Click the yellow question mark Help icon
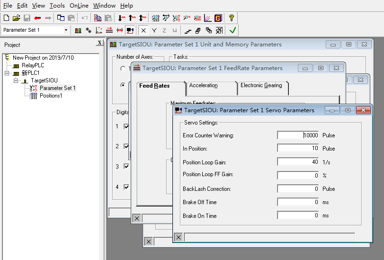Image resolution: width=384 pixels, height=260 pixels. (x=232, y=18)
